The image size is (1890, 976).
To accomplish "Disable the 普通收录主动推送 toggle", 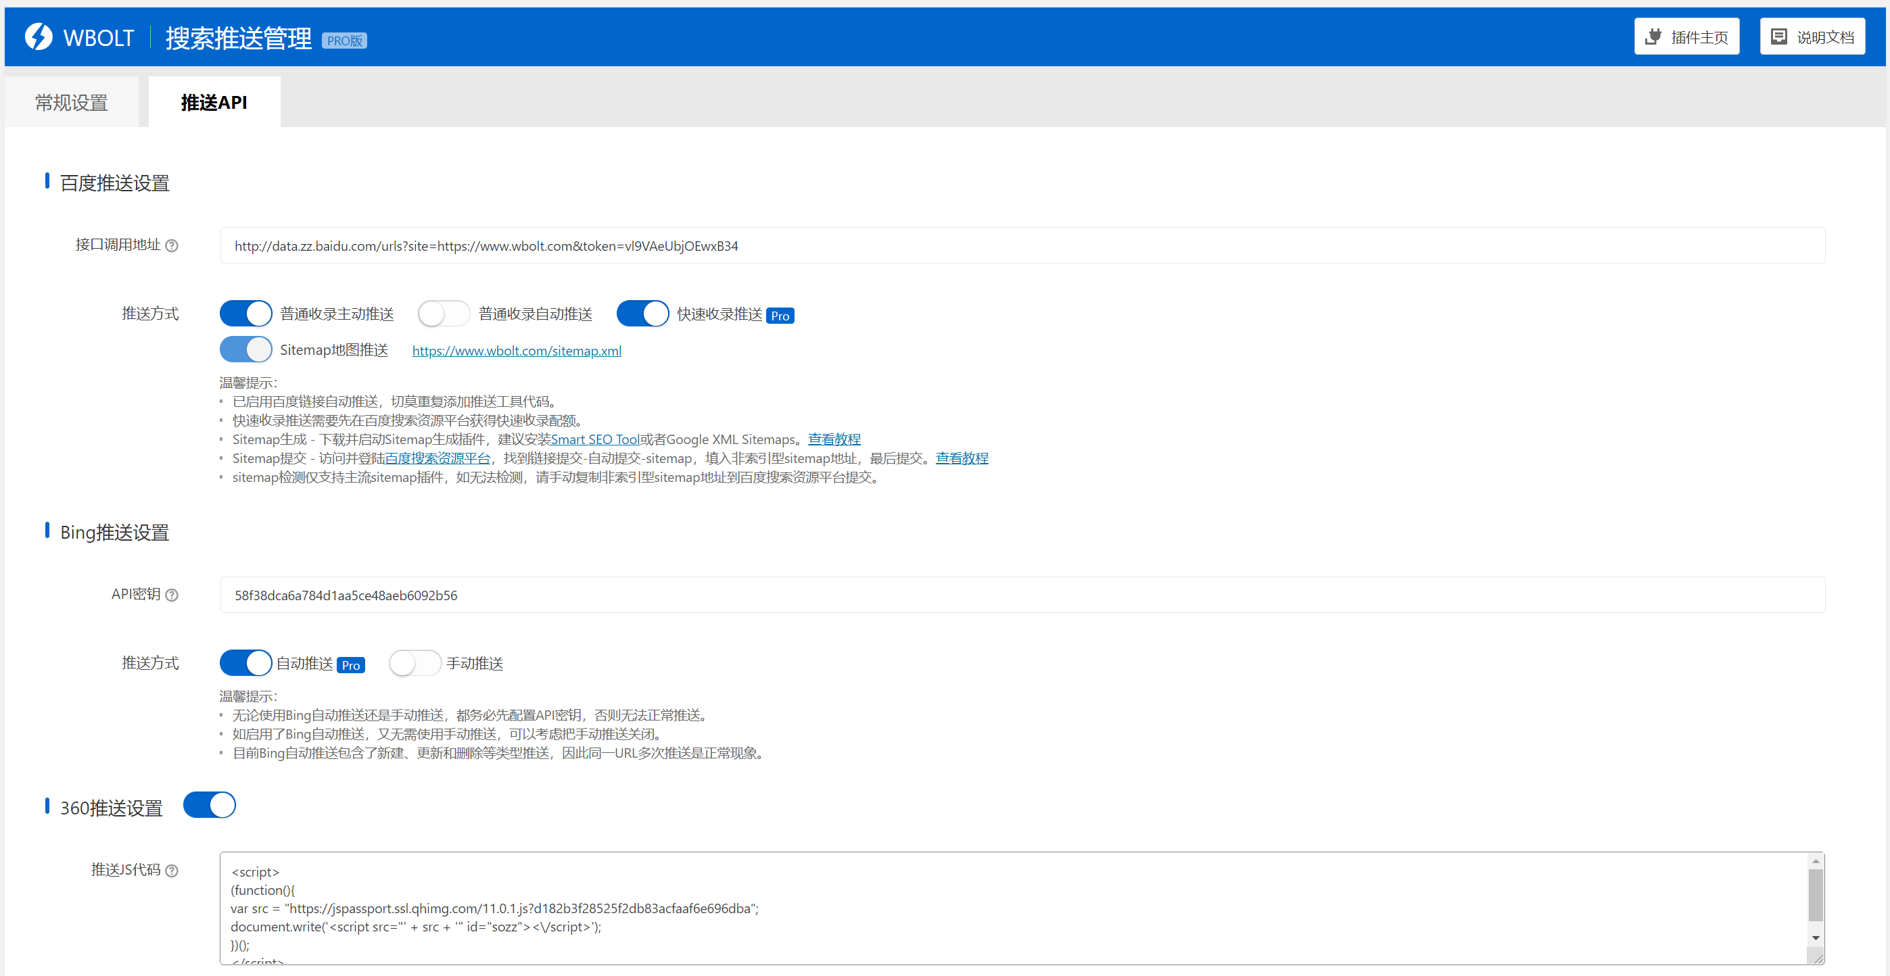I will [245, 314].
